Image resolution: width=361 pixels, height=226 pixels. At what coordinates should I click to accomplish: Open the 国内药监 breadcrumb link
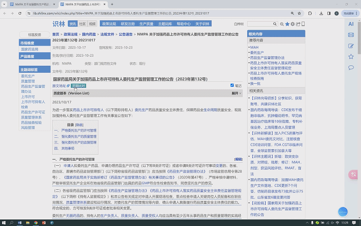88,35
